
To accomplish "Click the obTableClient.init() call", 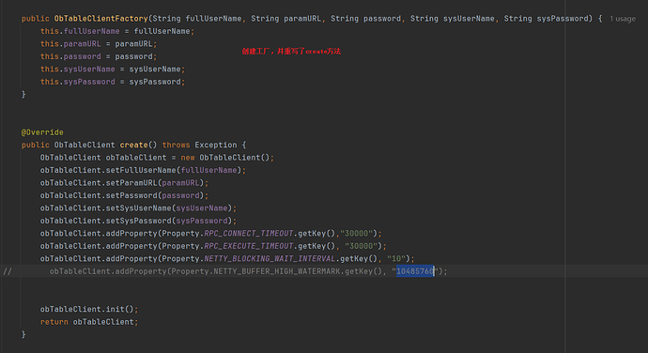I will click(x=89, y=309).
